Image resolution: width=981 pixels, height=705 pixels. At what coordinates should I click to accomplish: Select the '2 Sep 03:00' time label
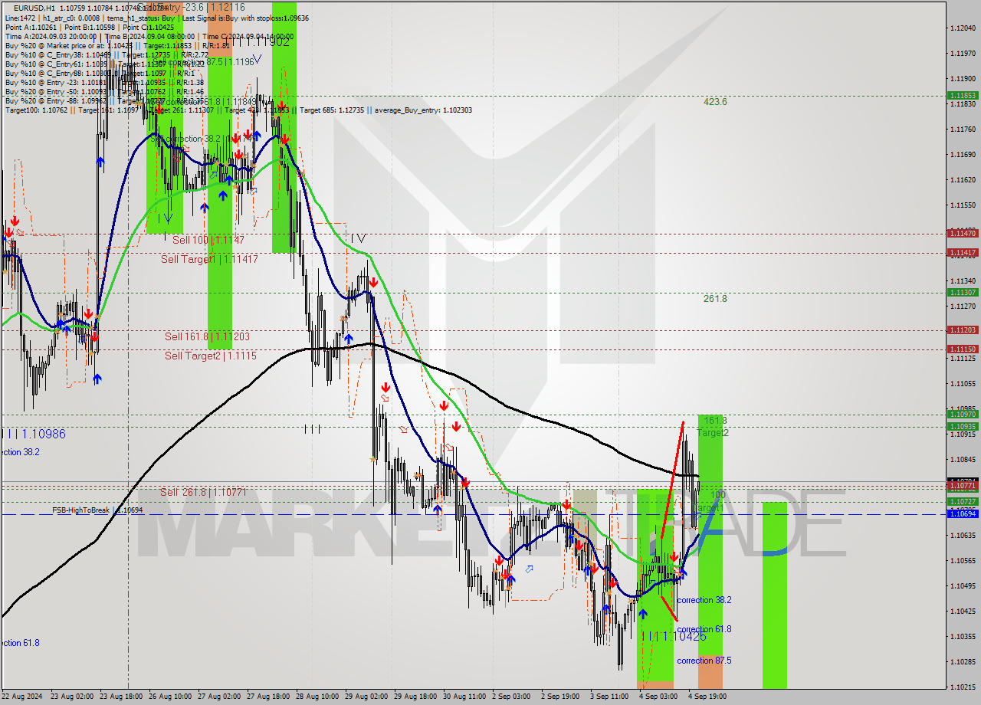point(511,697)
